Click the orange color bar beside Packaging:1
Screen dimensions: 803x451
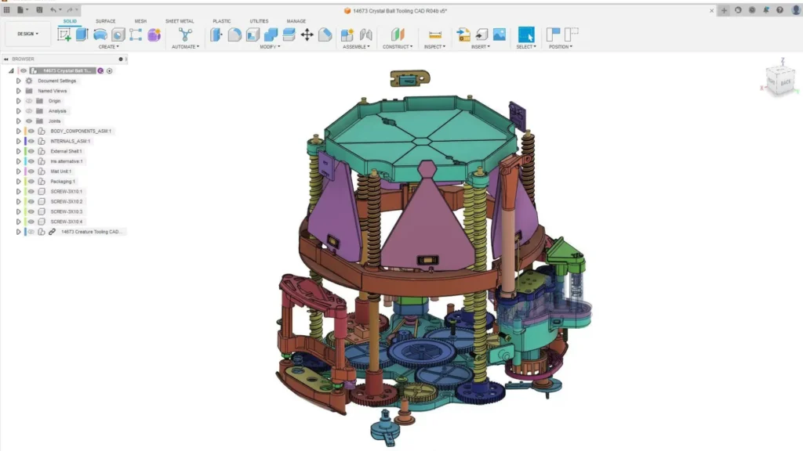[25, 181]
